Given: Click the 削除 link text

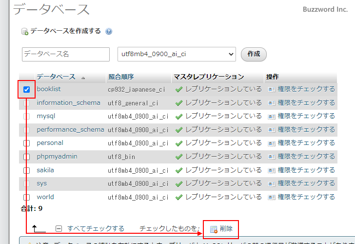Looking at the screenshot, I should click(x=226, y=228).
